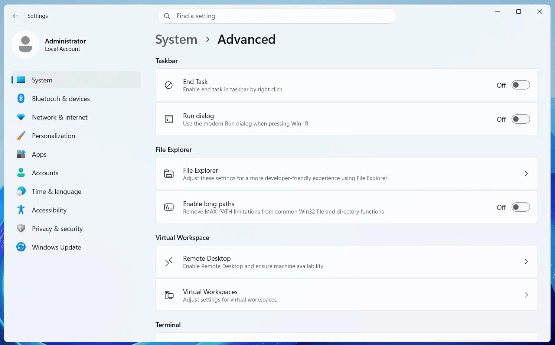Enable End Task in taskbar
555x345 pixels.
pos(520,85)
